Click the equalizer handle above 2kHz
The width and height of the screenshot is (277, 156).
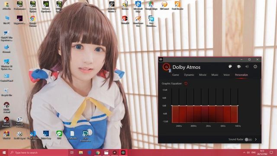click(x=209, y=106)
